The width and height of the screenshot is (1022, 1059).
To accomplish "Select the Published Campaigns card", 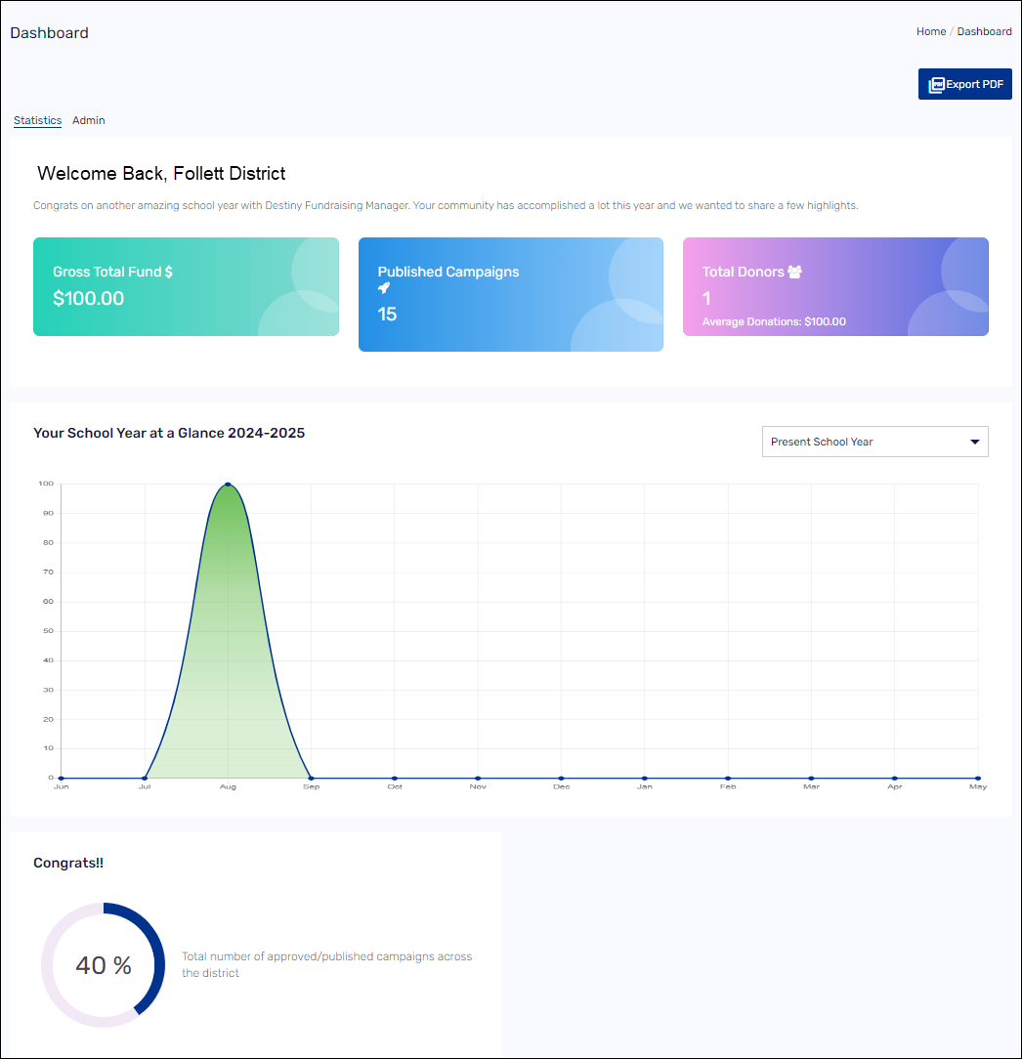I will (510, 294).
